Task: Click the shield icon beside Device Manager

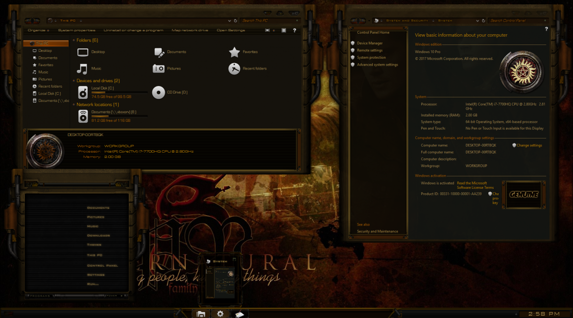Action: [353, 43]
